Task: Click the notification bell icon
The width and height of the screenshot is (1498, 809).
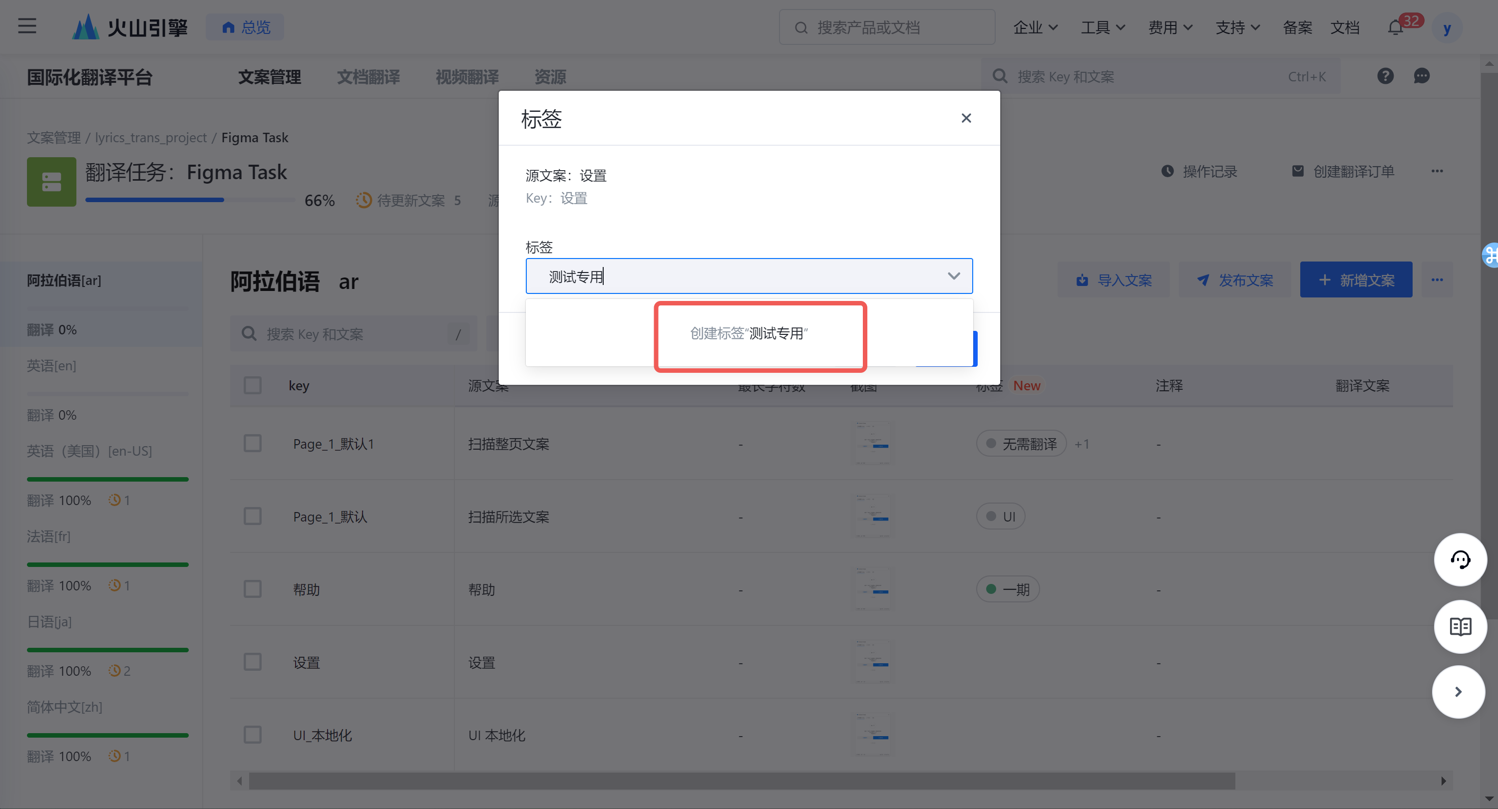Action: pyautogui.click(x=1396, y=27)
